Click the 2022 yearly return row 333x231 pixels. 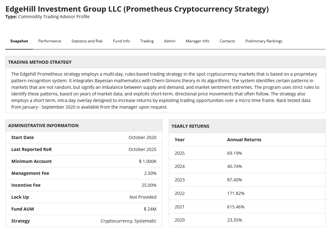click(247, 193)
